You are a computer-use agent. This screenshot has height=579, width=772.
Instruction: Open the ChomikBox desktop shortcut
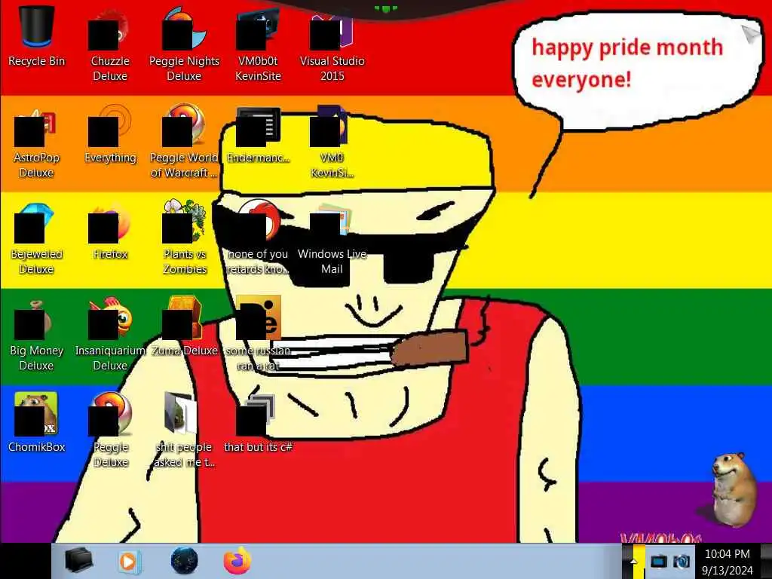[x=36, y=422]
